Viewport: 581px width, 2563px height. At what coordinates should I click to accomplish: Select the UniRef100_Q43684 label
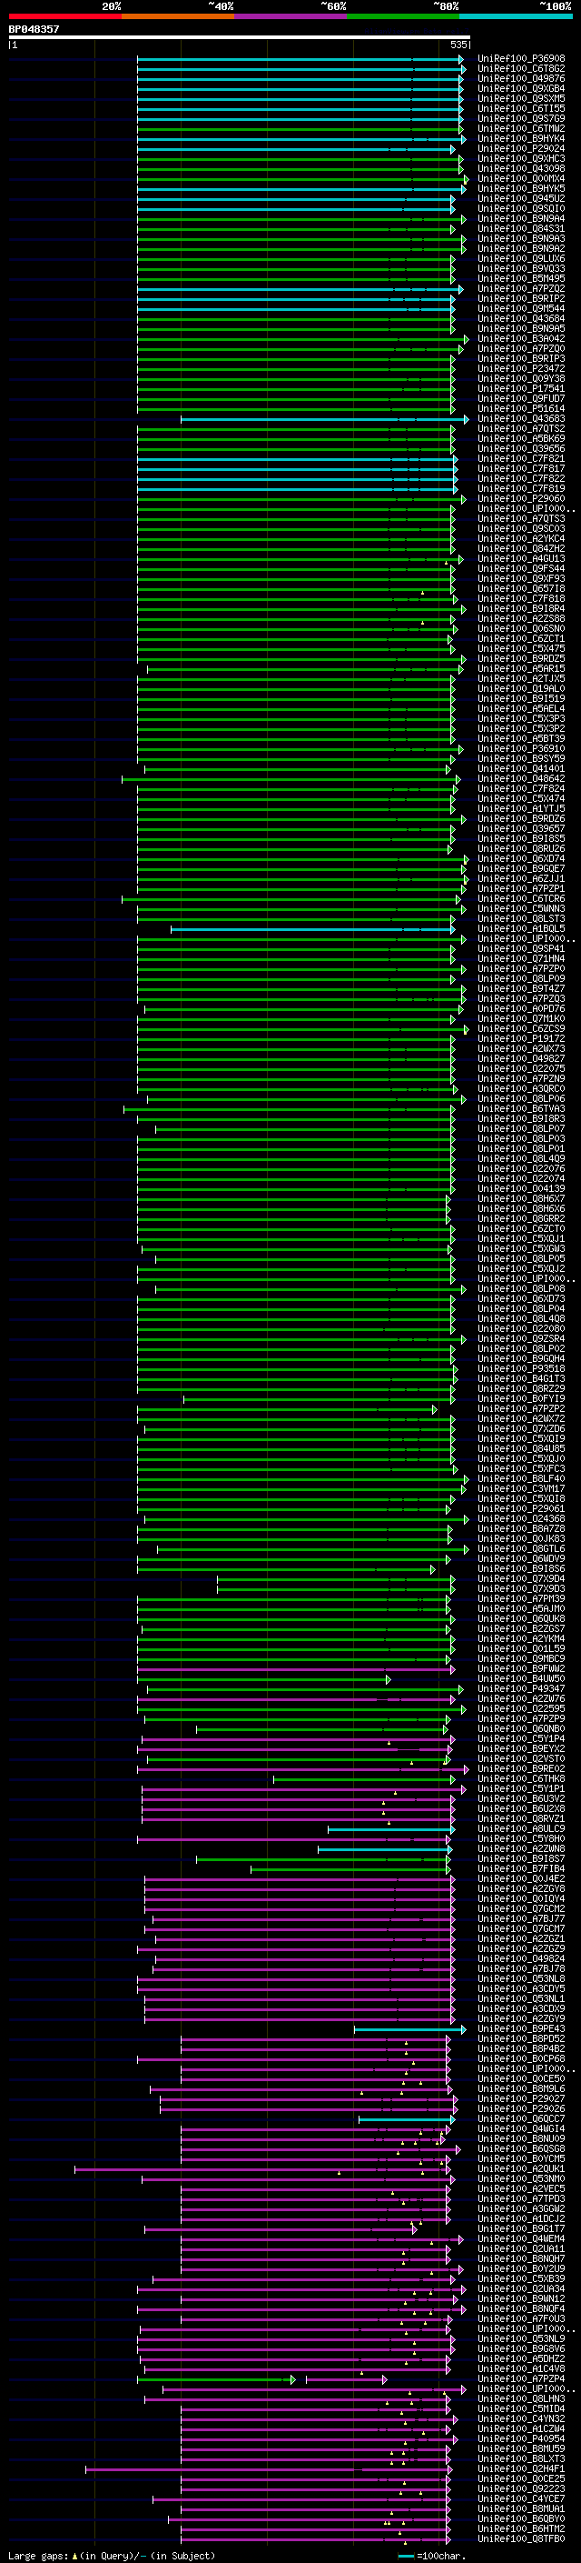521,318
